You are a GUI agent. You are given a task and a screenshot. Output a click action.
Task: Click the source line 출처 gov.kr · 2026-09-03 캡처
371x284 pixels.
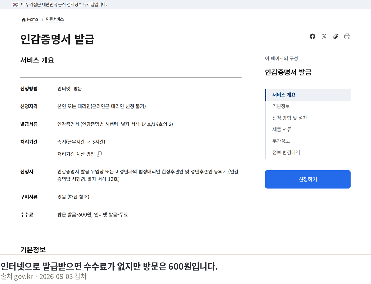coord(43,276)
